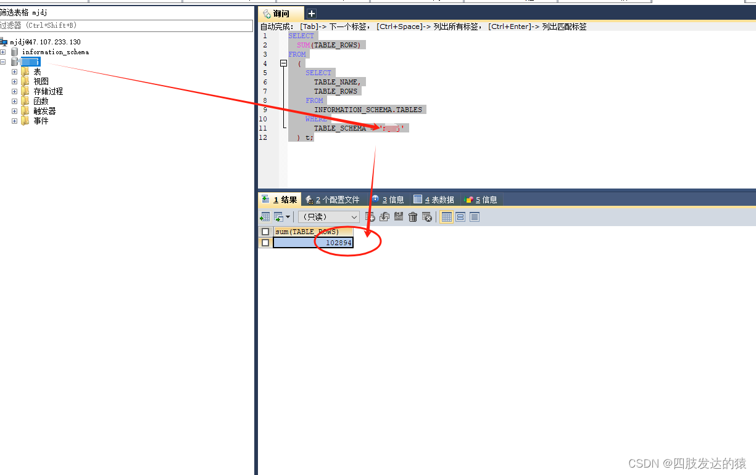Click the 存储过程 folder icon
The image size is (756, 475).
coord(25,91)
